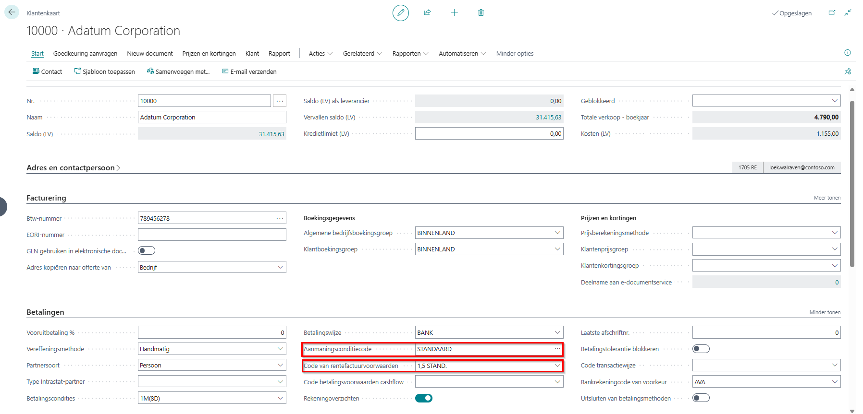
Task: Click Meer tonen in Facturering
Action: [827, 198]
